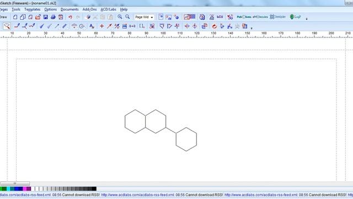Click the Zoom Out magnifier
This screenshot has width=353, height=199.
127,17
